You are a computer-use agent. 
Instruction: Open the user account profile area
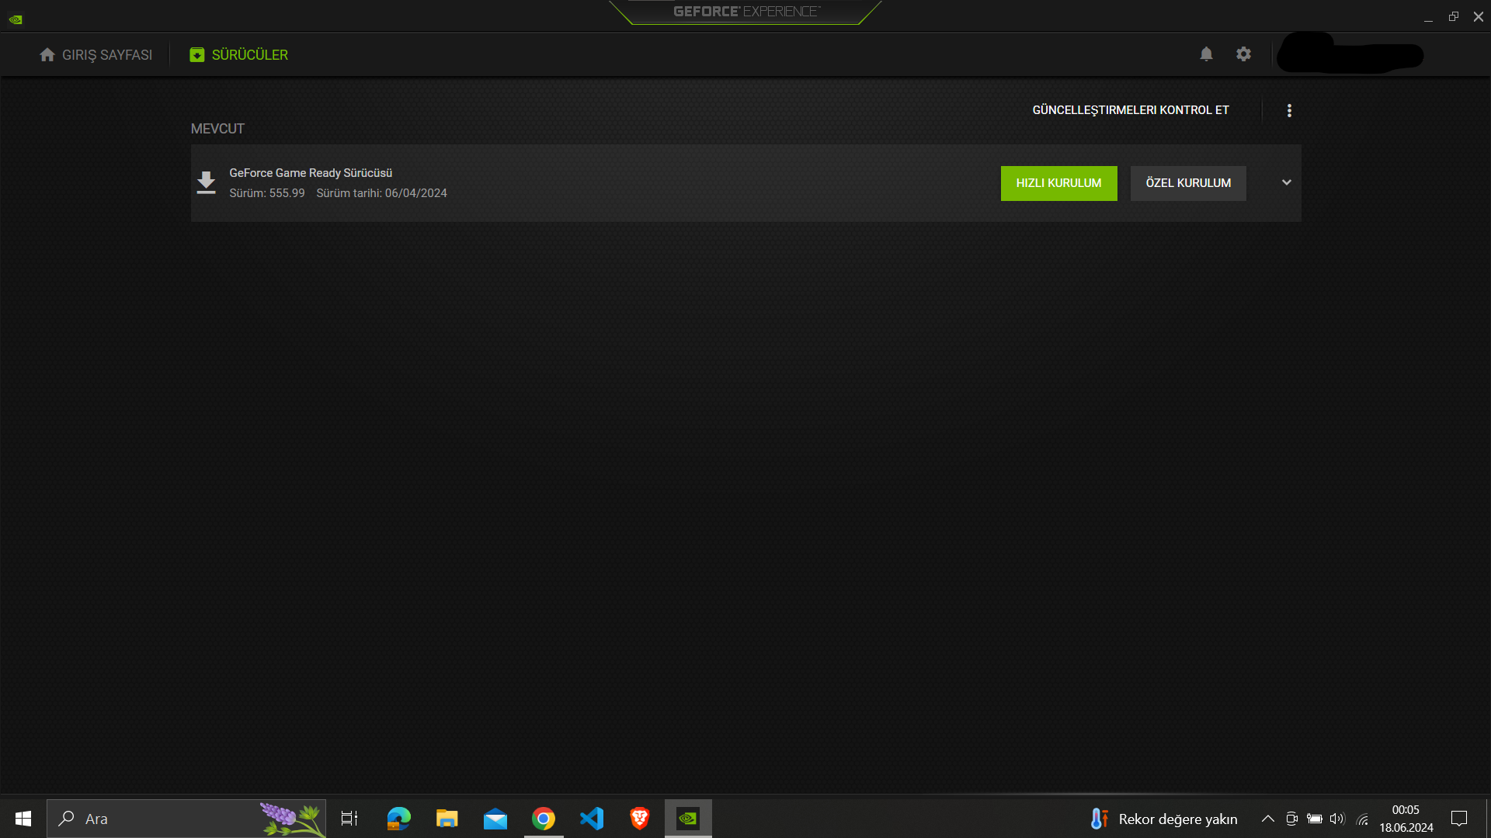pos(1350,54)
